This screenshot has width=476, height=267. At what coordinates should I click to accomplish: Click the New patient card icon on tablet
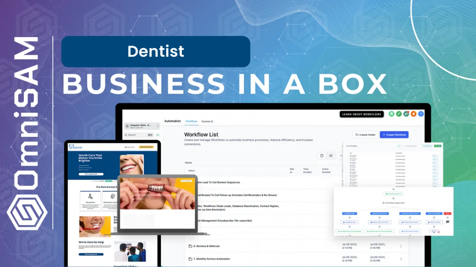coord(90,195)
